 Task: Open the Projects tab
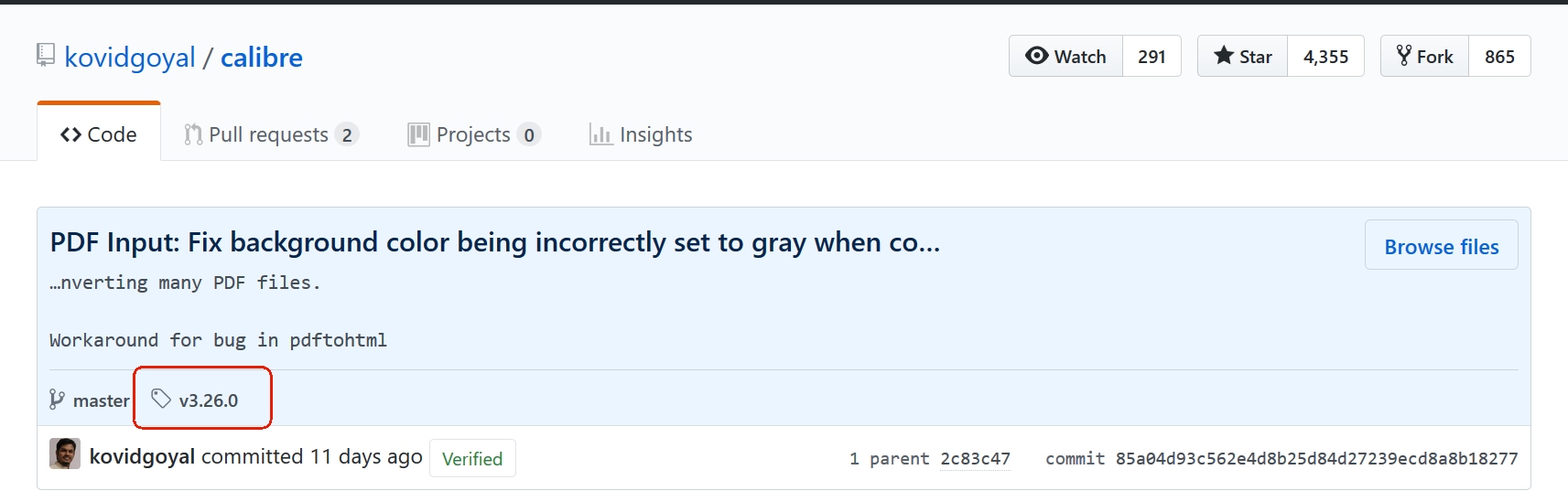473,134
